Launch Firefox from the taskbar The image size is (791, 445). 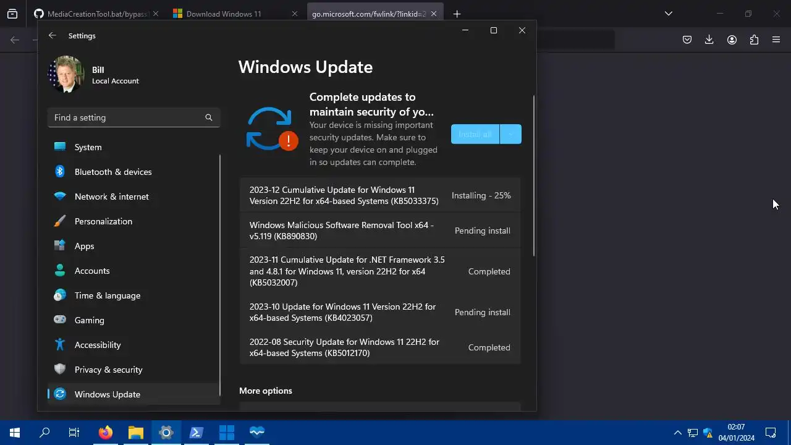coord(106,433)
